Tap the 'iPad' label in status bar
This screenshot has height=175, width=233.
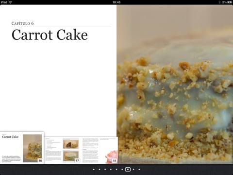point(4,2)
